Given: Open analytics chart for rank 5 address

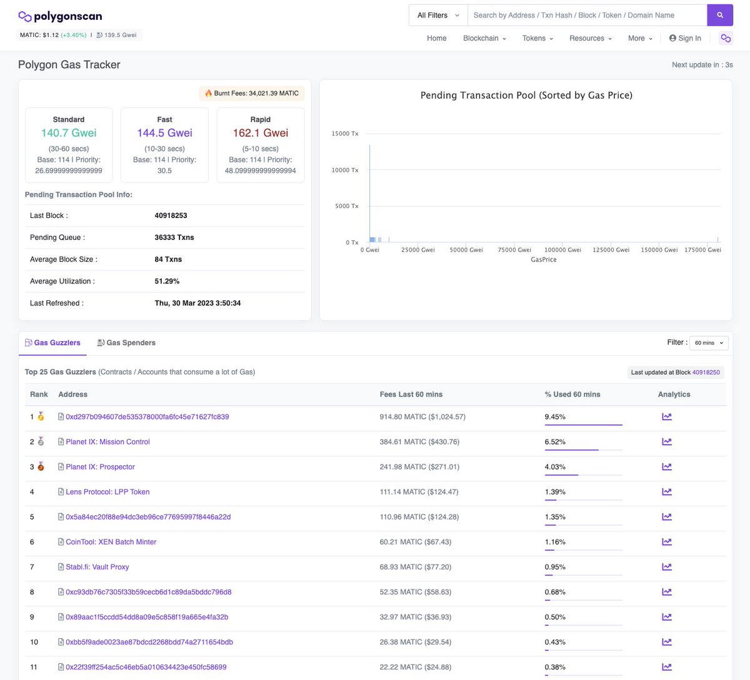Looking at the screenshot, I should [x=667, y=516].
